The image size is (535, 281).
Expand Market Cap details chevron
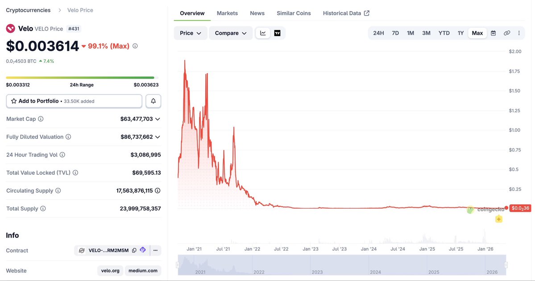coord(158,119)
